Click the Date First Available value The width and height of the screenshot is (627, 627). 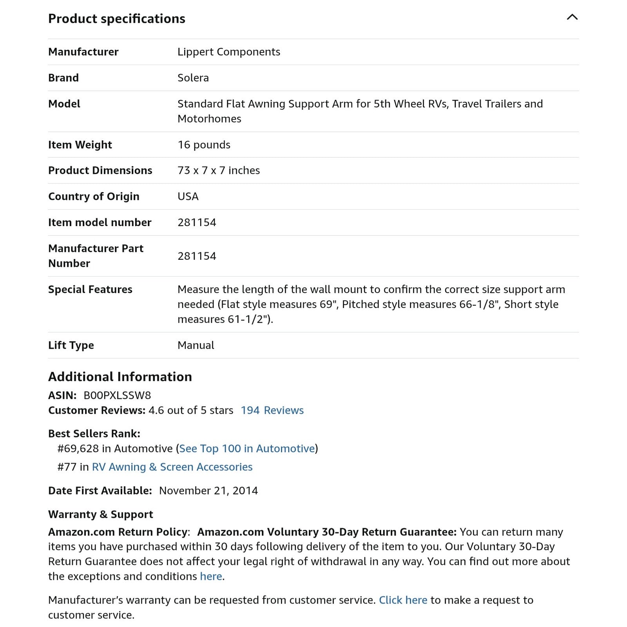[208, 491]
